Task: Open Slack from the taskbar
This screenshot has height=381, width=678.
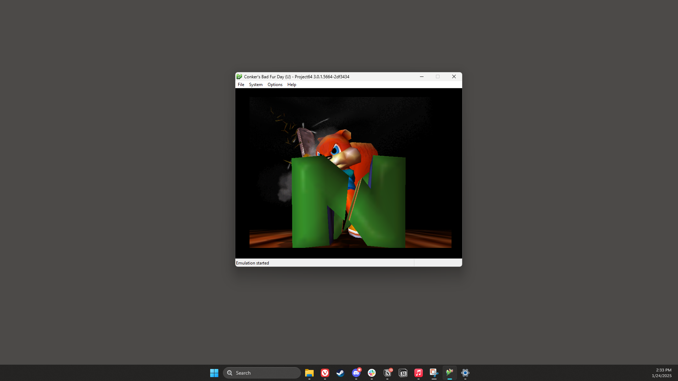Action: (372, 373)
